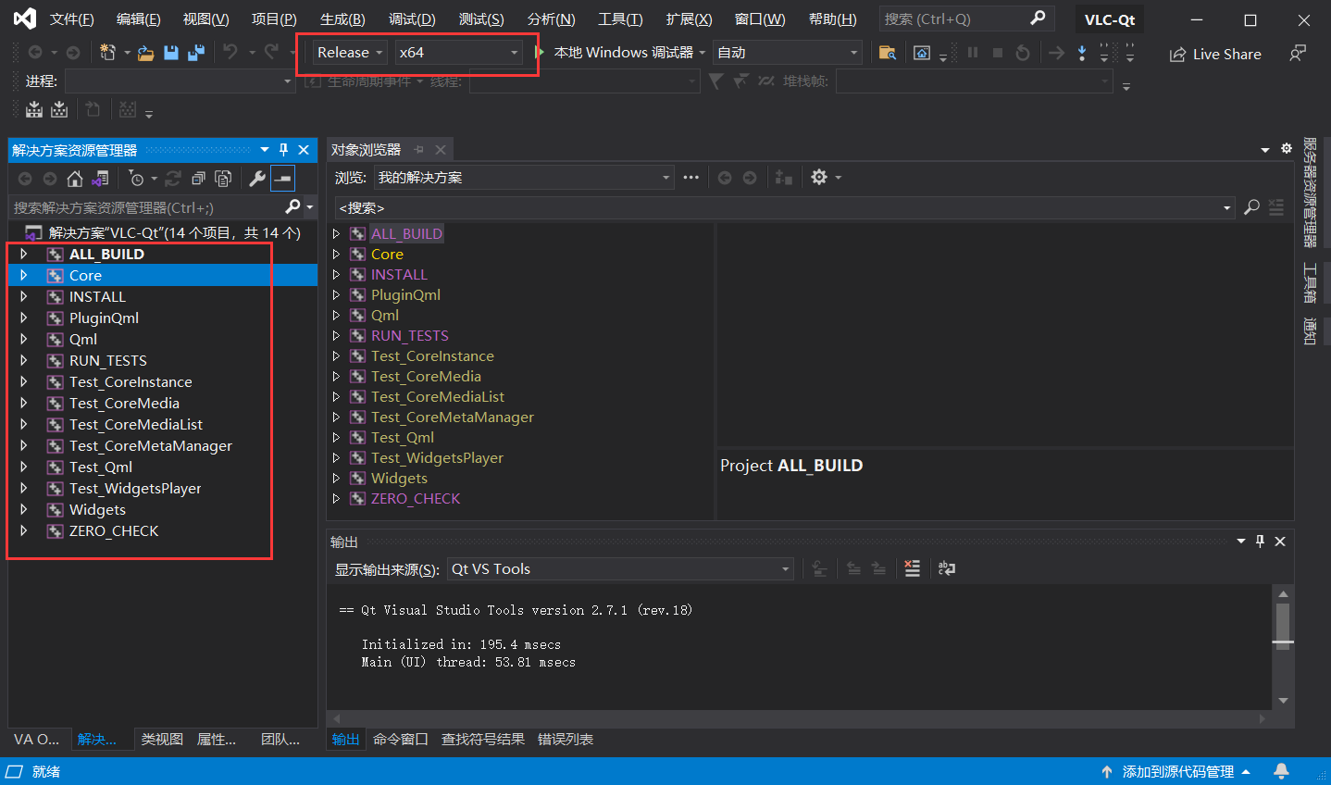Open Solution Explorer properties with wrench icon
Screen dimensions: 1331x785
tap(257, 179)
